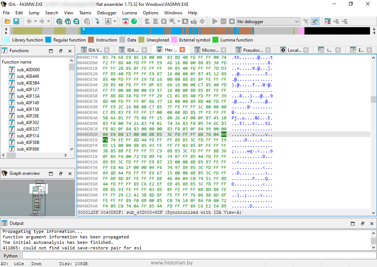
Task: Maximize the Functions panel
Action: (x=51, y=51)
